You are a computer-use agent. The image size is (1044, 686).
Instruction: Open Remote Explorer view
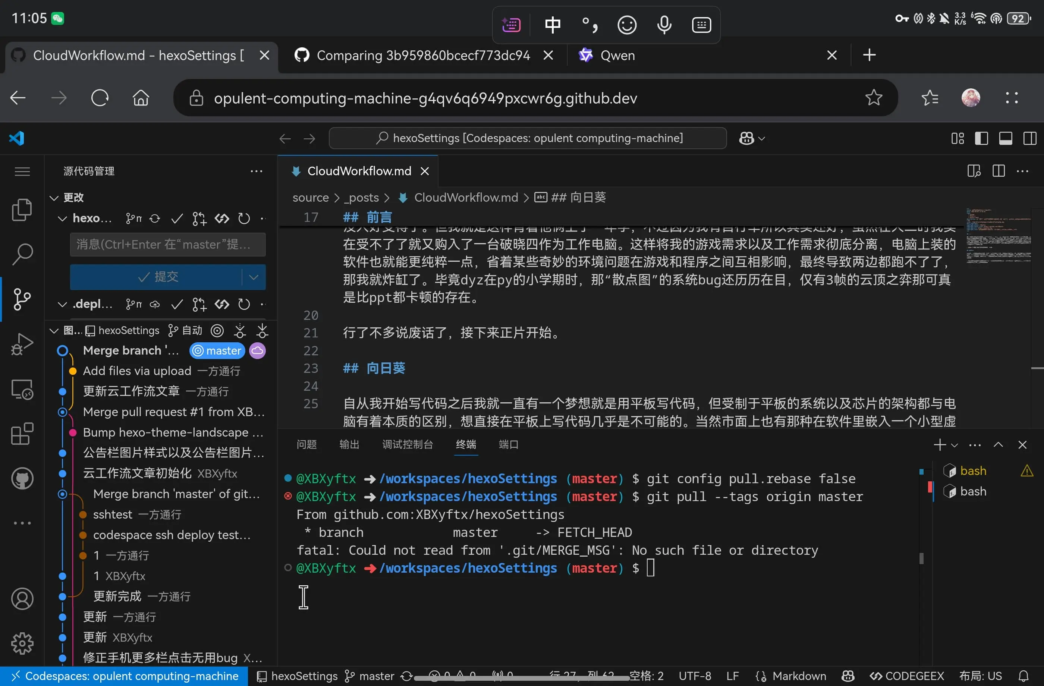click(x=22, y=389)
